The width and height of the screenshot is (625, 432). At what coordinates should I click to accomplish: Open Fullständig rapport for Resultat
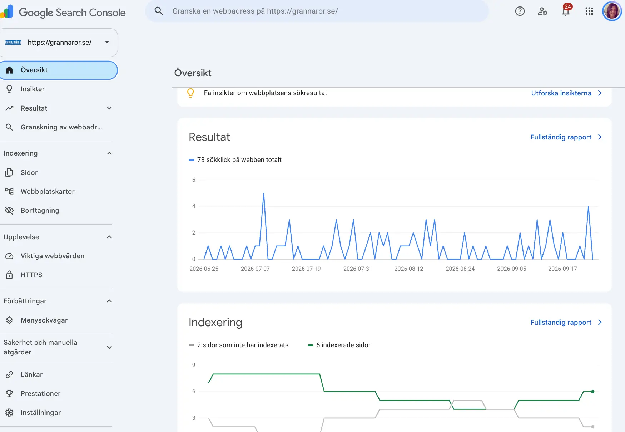[566, 137]
